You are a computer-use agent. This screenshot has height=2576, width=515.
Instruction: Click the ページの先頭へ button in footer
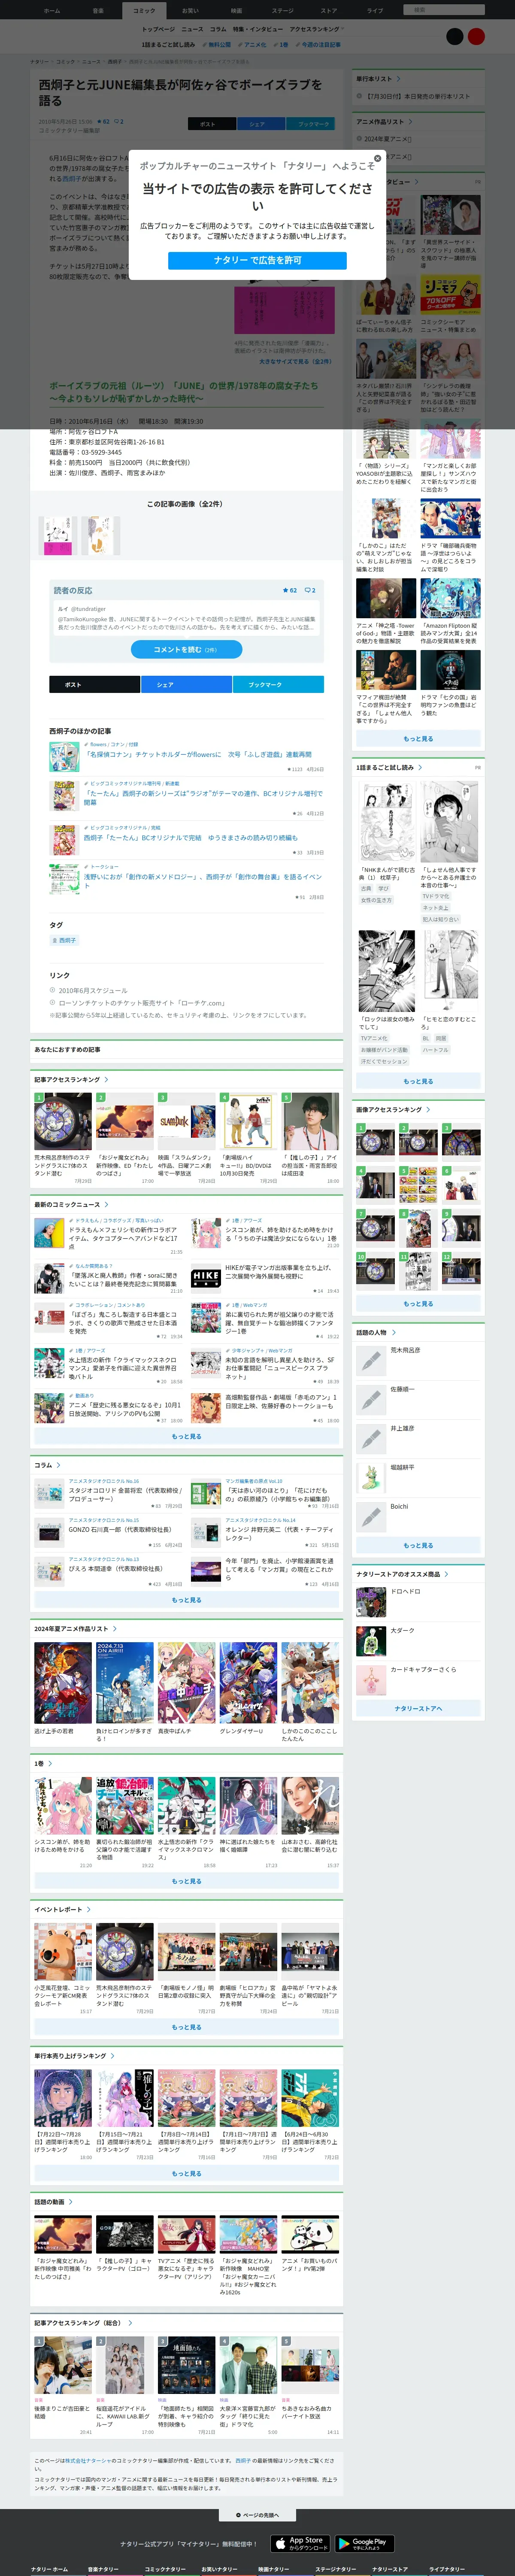tap(257, 2514)
